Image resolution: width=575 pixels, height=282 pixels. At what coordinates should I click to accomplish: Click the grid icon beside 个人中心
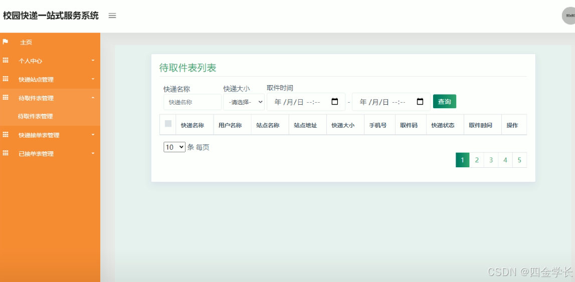6,61
